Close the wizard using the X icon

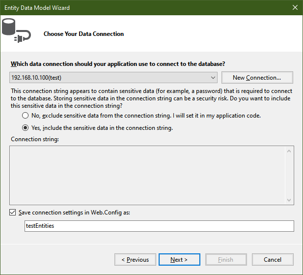(295, 7)
